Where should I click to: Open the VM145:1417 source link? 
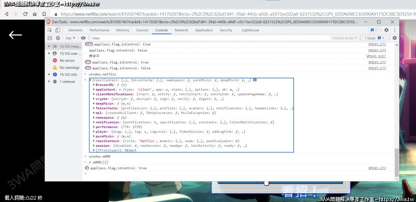point(377,56)
